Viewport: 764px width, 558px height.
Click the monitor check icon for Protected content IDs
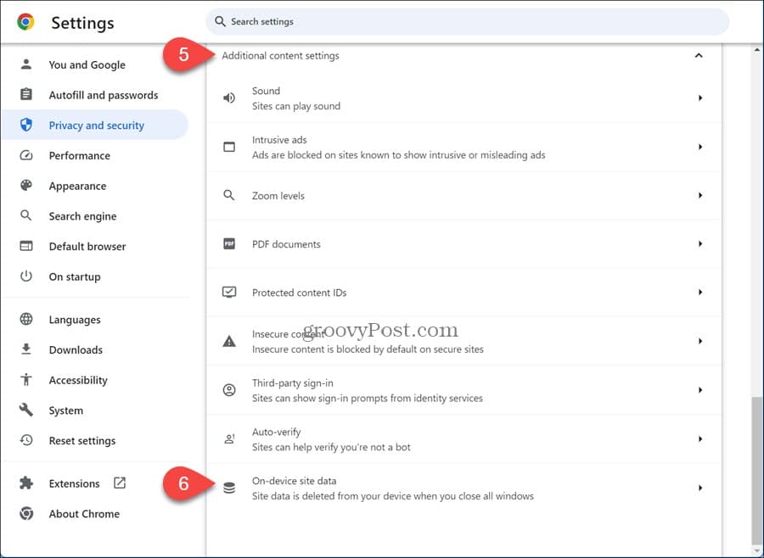coord(229,292)
